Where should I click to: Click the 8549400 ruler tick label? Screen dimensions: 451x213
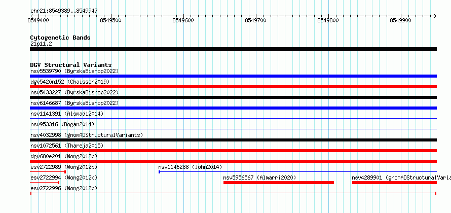click(38, 20)
